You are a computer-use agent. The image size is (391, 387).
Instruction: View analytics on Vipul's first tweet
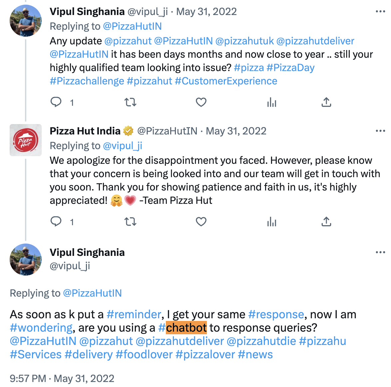coord(272,102)
